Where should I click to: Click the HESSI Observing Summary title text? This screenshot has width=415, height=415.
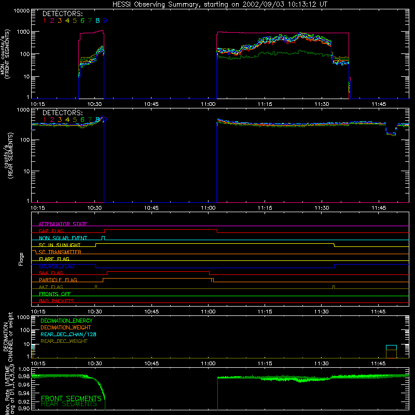pyautogui.click(x=219, y=5)
